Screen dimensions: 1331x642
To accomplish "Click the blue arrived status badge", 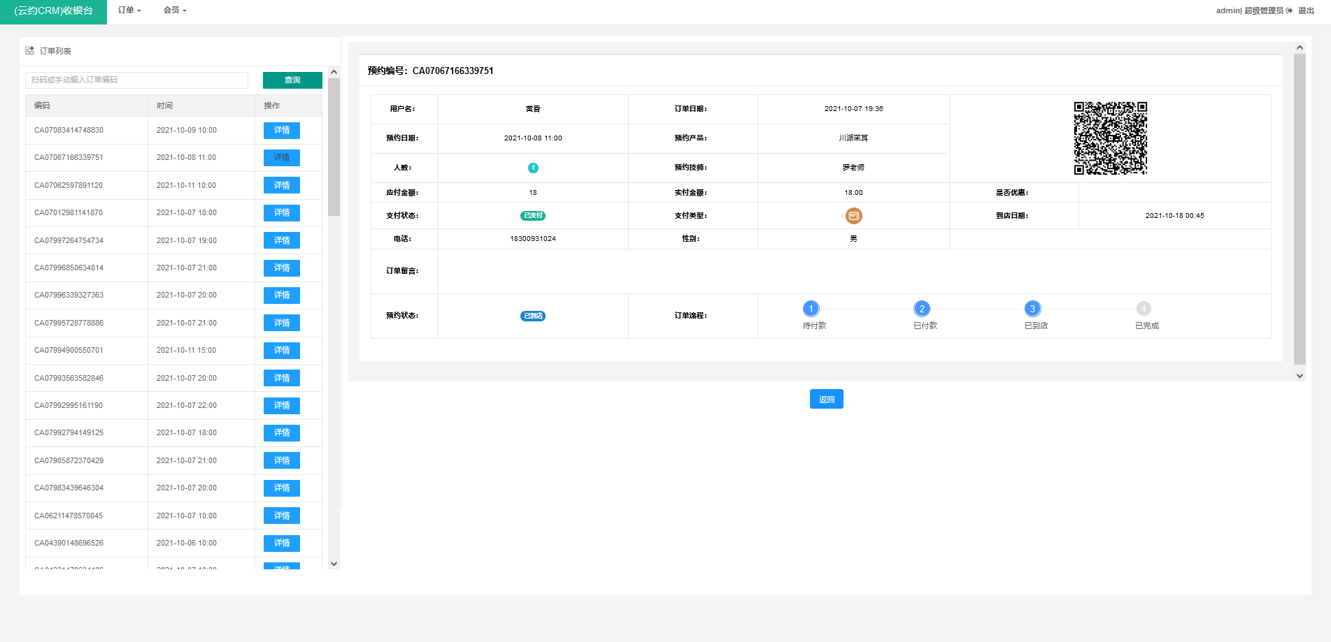I will point(533,316).
